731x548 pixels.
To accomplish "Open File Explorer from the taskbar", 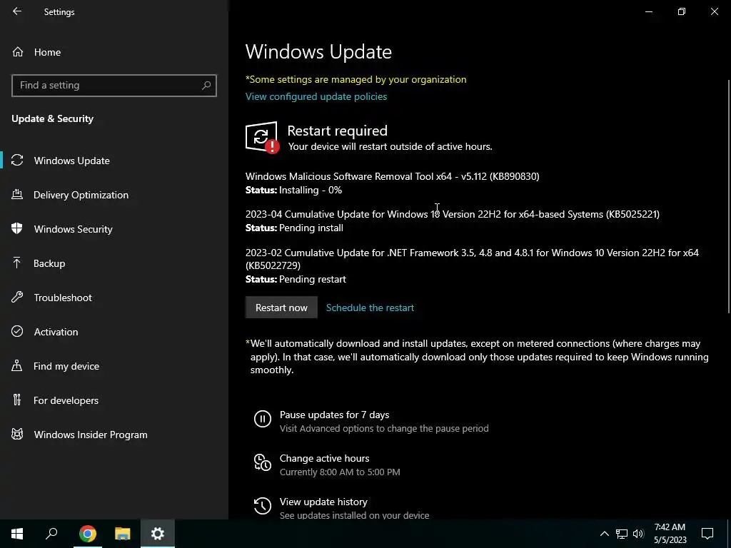I will coord(123,534).
